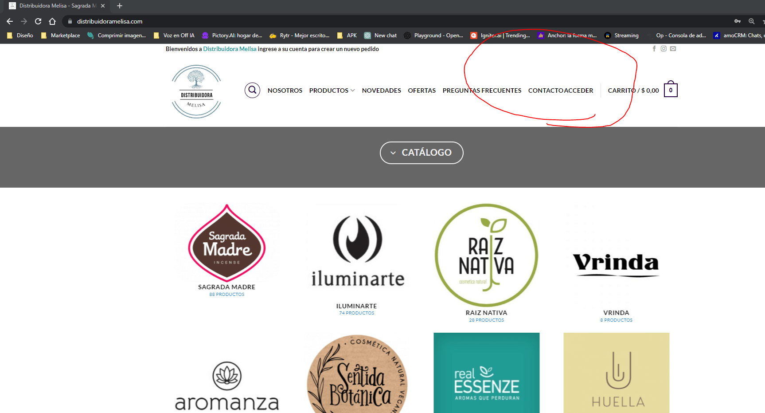The width and height of the screenshot is (765, 413).
Task: Click the Distribuidora Melisa logo
Action: click(x=196, y=91)
